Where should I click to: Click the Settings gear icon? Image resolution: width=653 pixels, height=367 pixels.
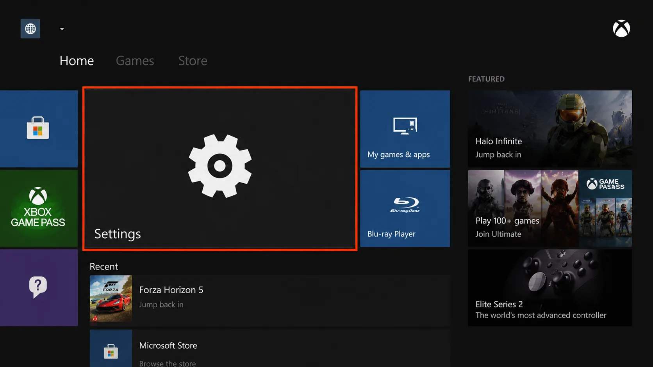pyautogui.click(x=219, y=166)
